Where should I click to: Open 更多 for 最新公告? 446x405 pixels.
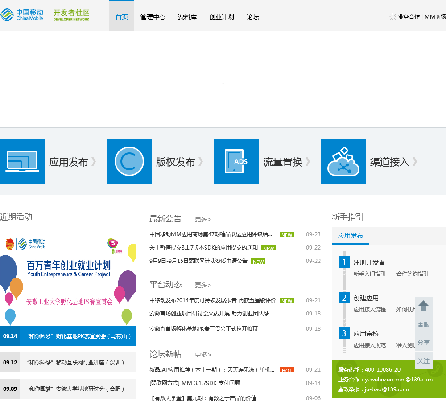[x=203, y=219]
